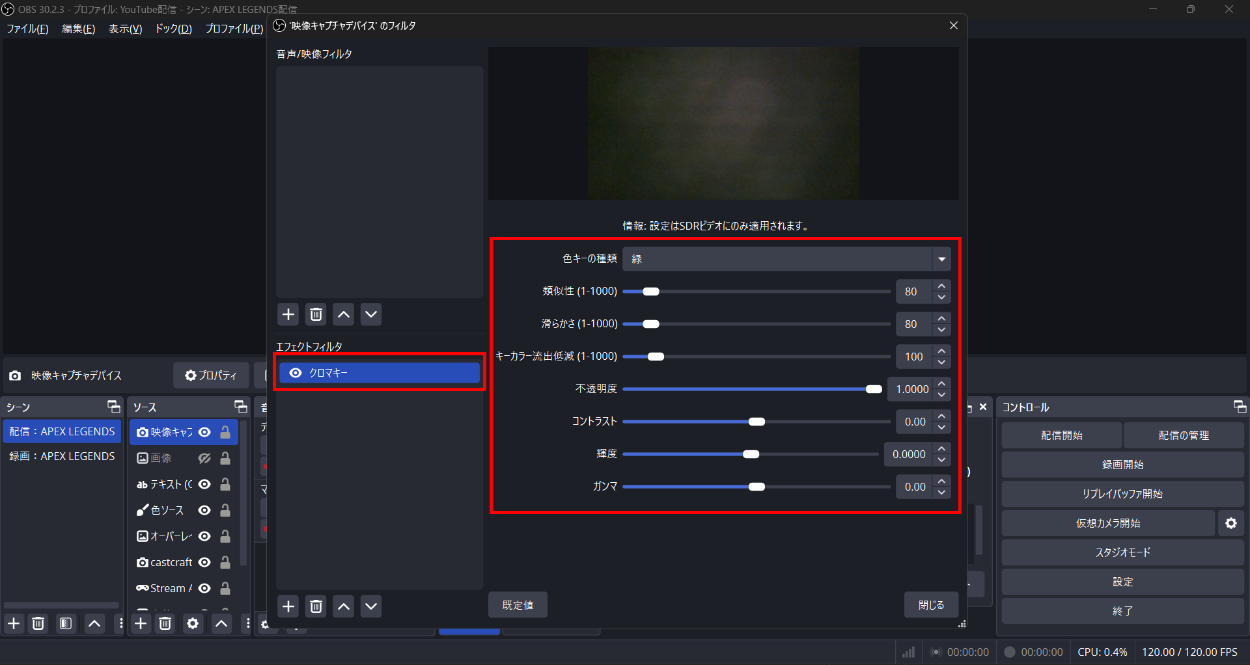Add a new effect filter with plus
This screenshot has width=1250, height=665.
(x=288, y=606)
